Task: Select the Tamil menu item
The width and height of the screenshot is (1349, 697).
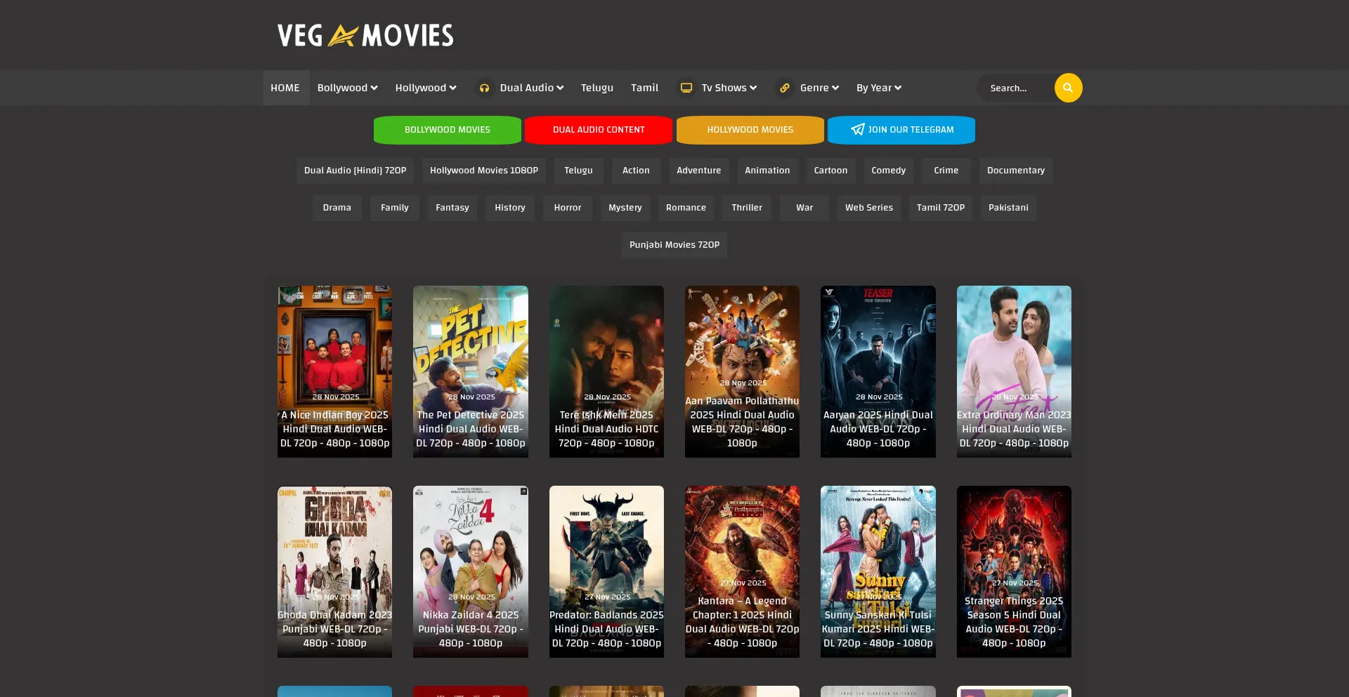Action: pyautogui.click(x=644, y=88)
